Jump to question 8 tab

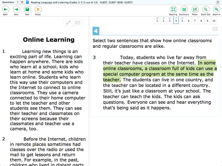pos(201,21)
